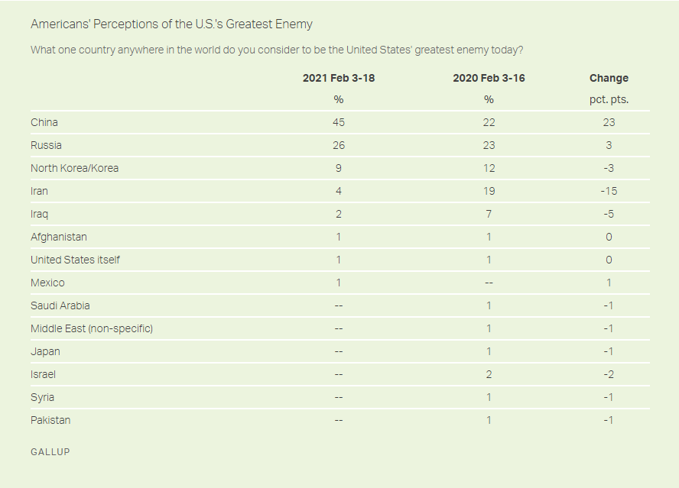Click the Pakistan row label
This screenshot has width=679, height=488.
tap(50, 421)
